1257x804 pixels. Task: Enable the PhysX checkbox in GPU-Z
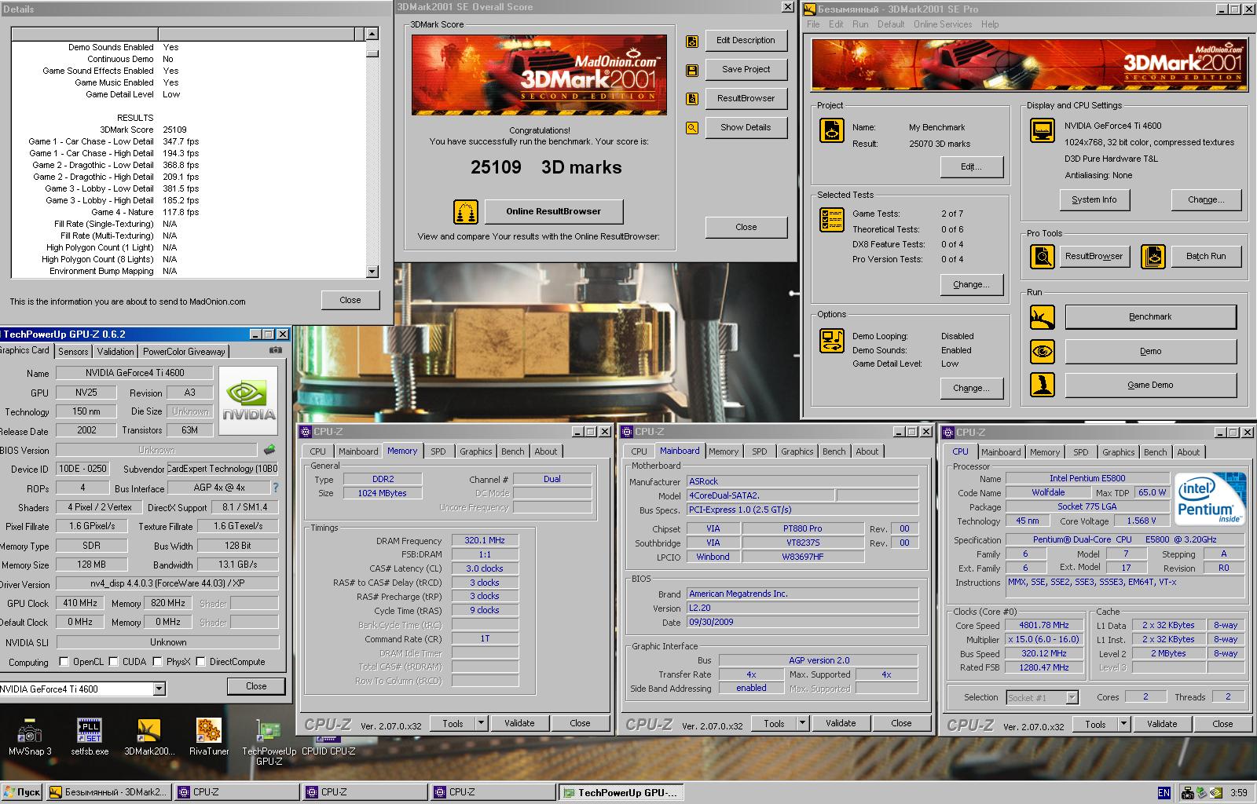point(158,662)
